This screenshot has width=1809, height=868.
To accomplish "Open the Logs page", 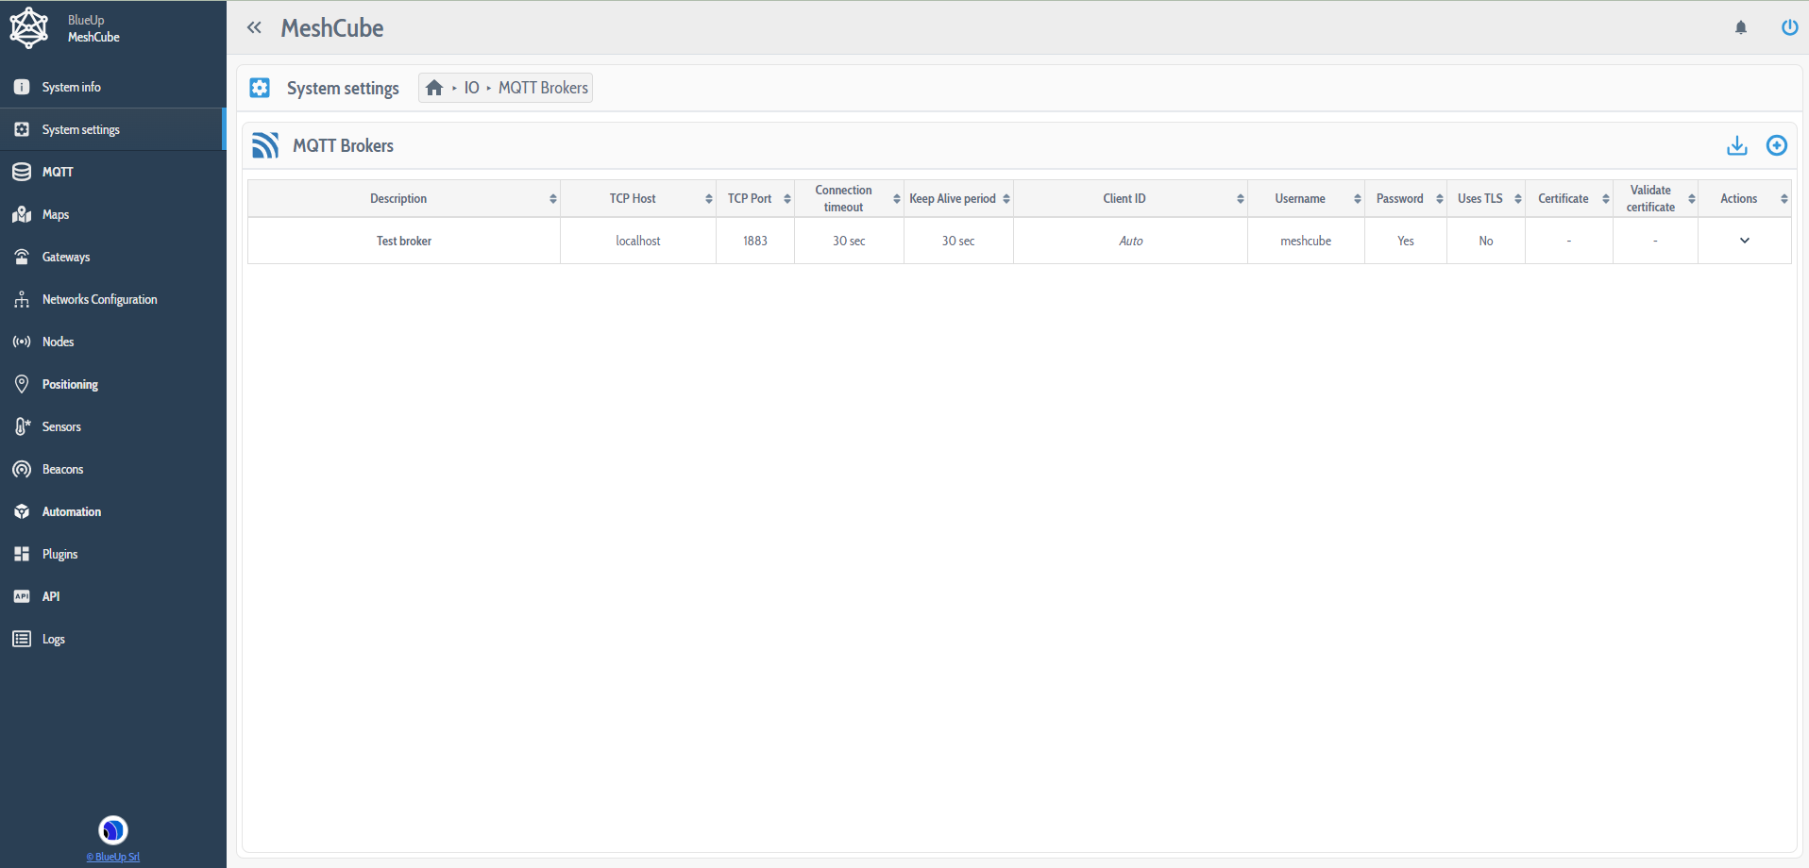I will tap(53, 639).
